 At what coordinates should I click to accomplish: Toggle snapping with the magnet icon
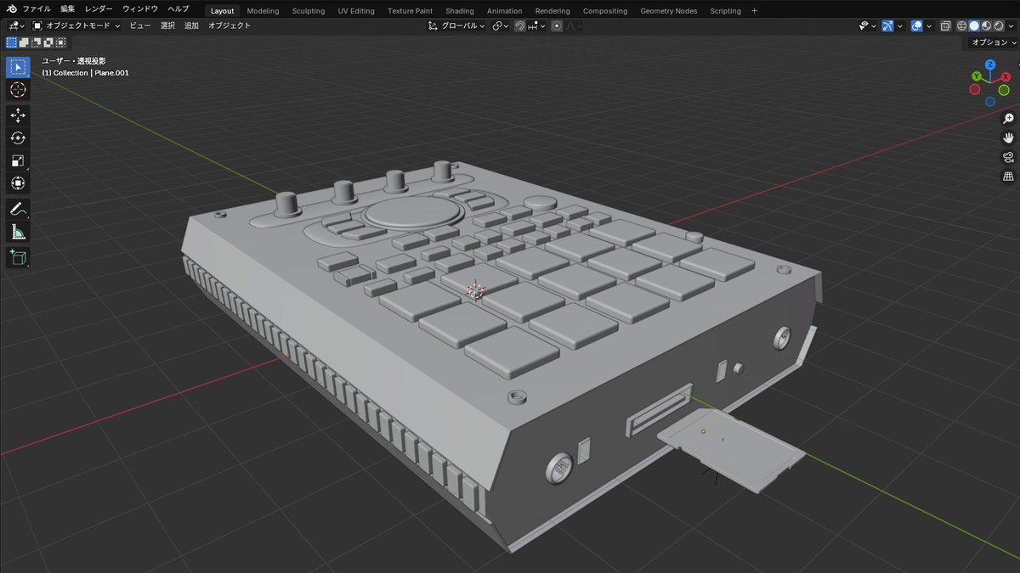point(519,25)
